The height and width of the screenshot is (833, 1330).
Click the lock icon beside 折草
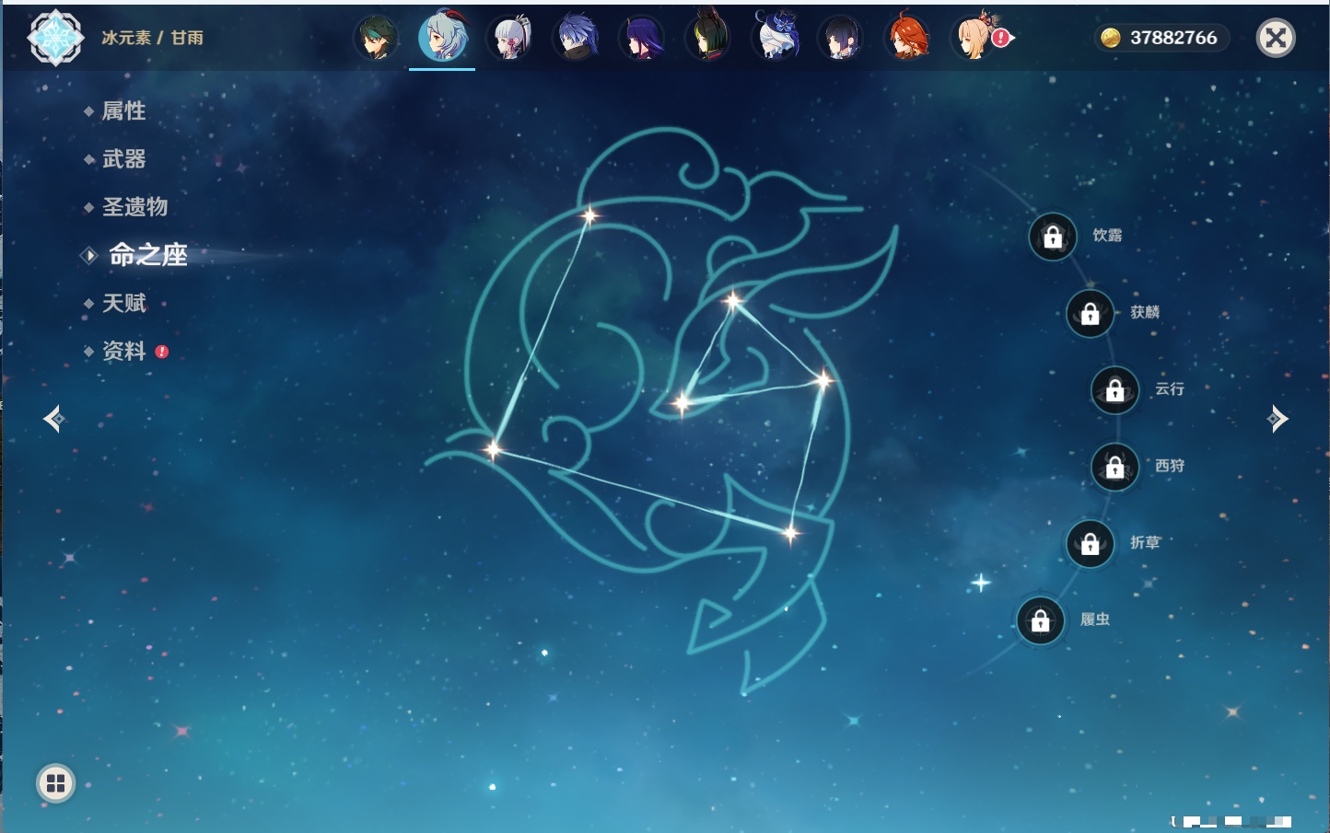[x=1091, y=544]
